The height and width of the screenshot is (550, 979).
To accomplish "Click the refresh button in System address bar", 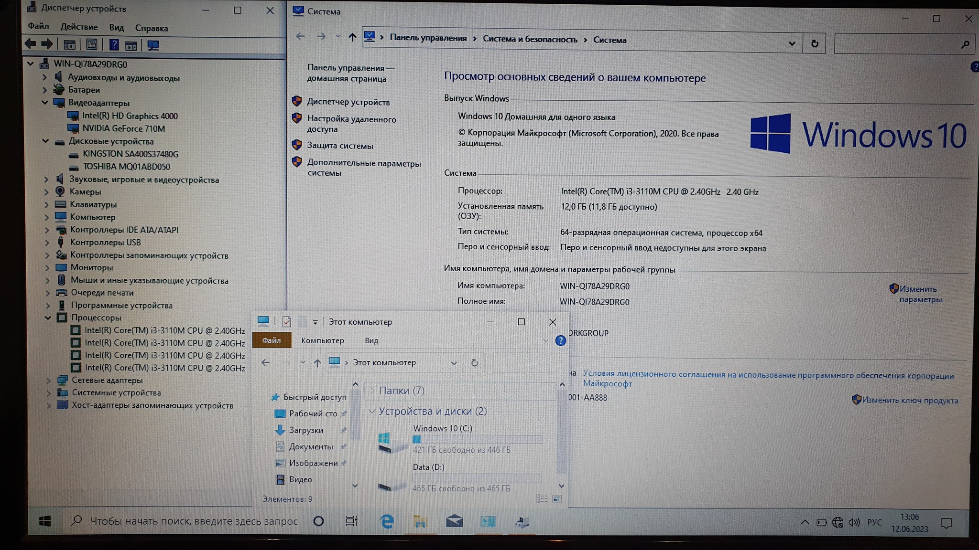I will [815, 44].
